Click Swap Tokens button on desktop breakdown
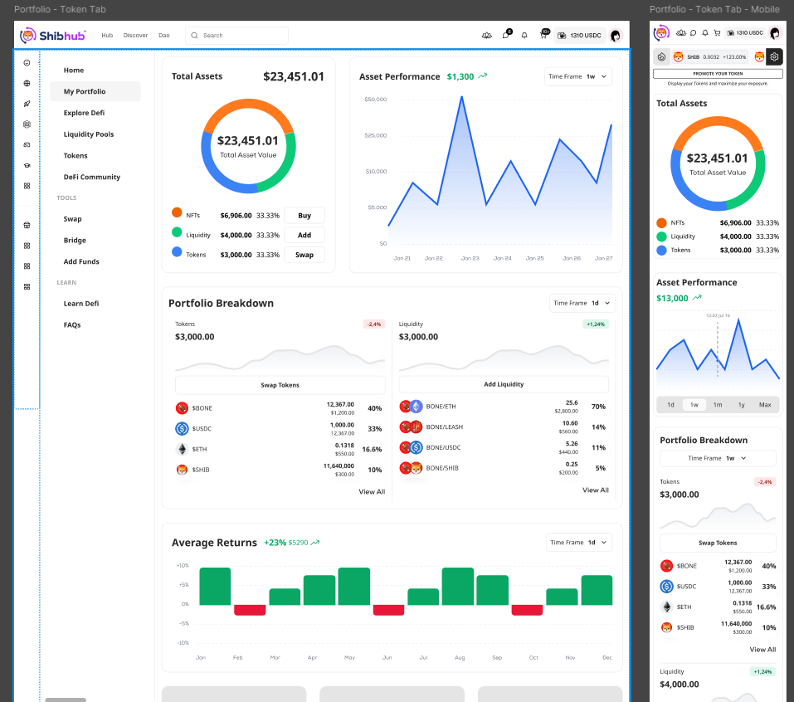Screen dimensions: 794x702 click(x=280, y=385)
